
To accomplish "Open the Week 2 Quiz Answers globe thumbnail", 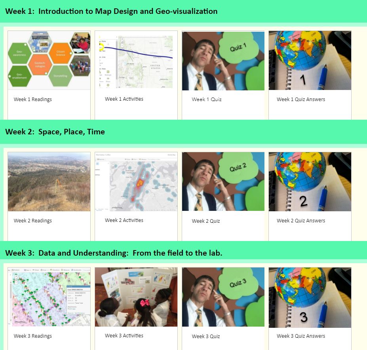I will pyautogui.click(x=310, y=181).
